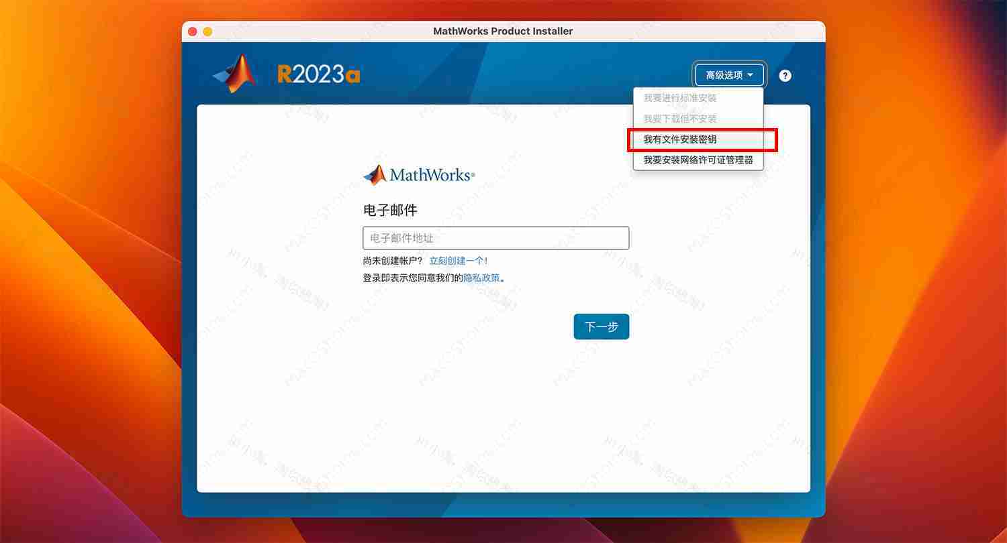Click the dropdown arrow inside the 高级选项 button
Viewport: 1007px width, 543px height.
(752, 74)
